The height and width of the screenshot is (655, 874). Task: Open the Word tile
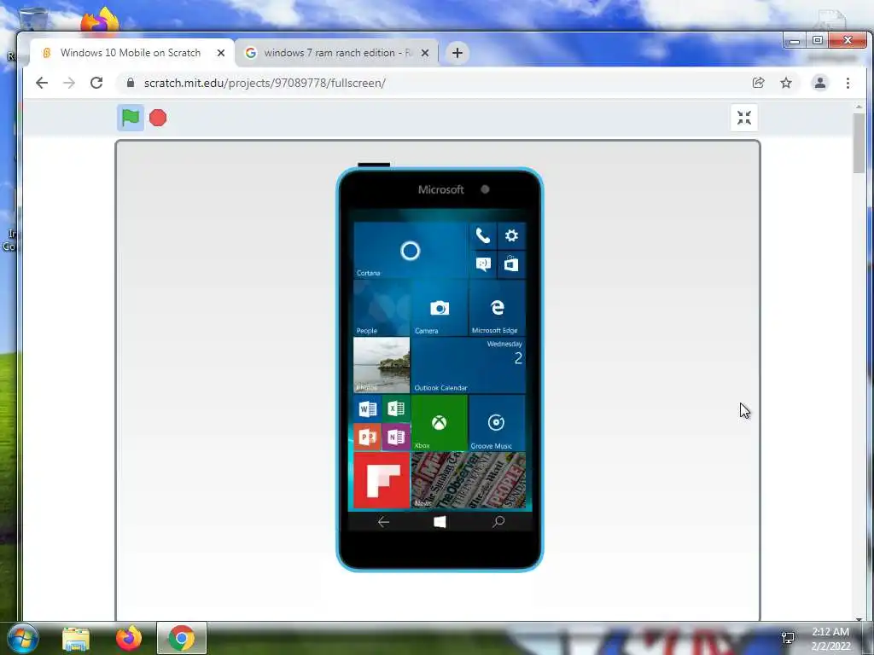click(x=367, y=409)
